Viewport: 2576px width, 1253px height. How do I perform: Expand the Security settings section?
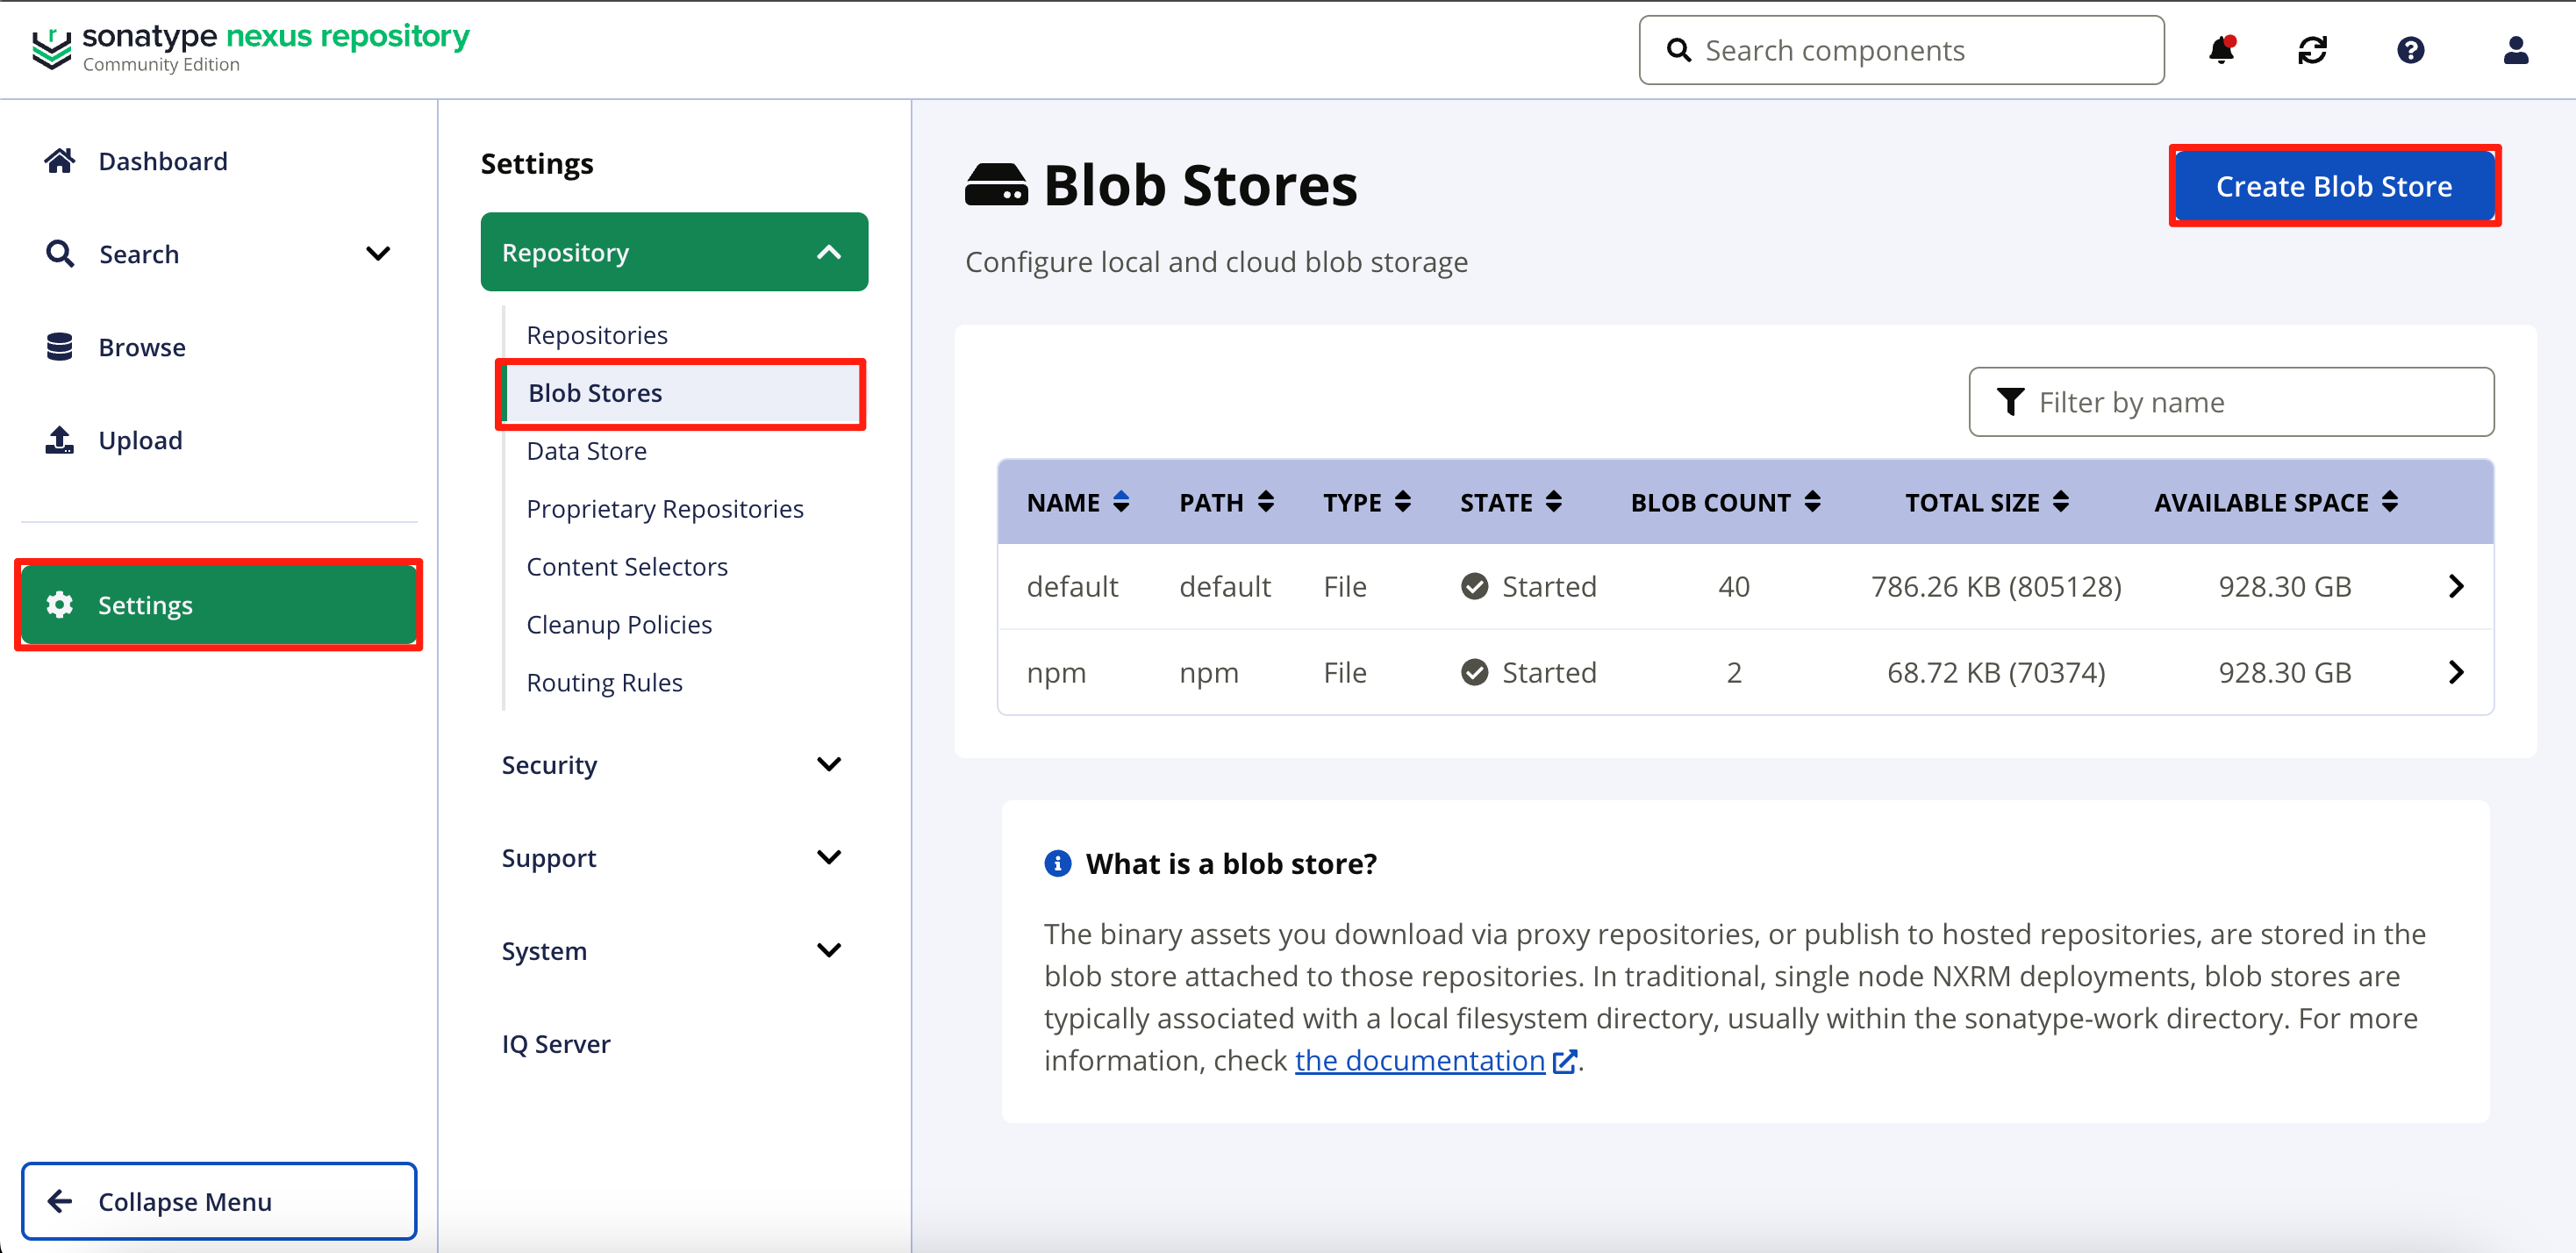tap(828, 765)
